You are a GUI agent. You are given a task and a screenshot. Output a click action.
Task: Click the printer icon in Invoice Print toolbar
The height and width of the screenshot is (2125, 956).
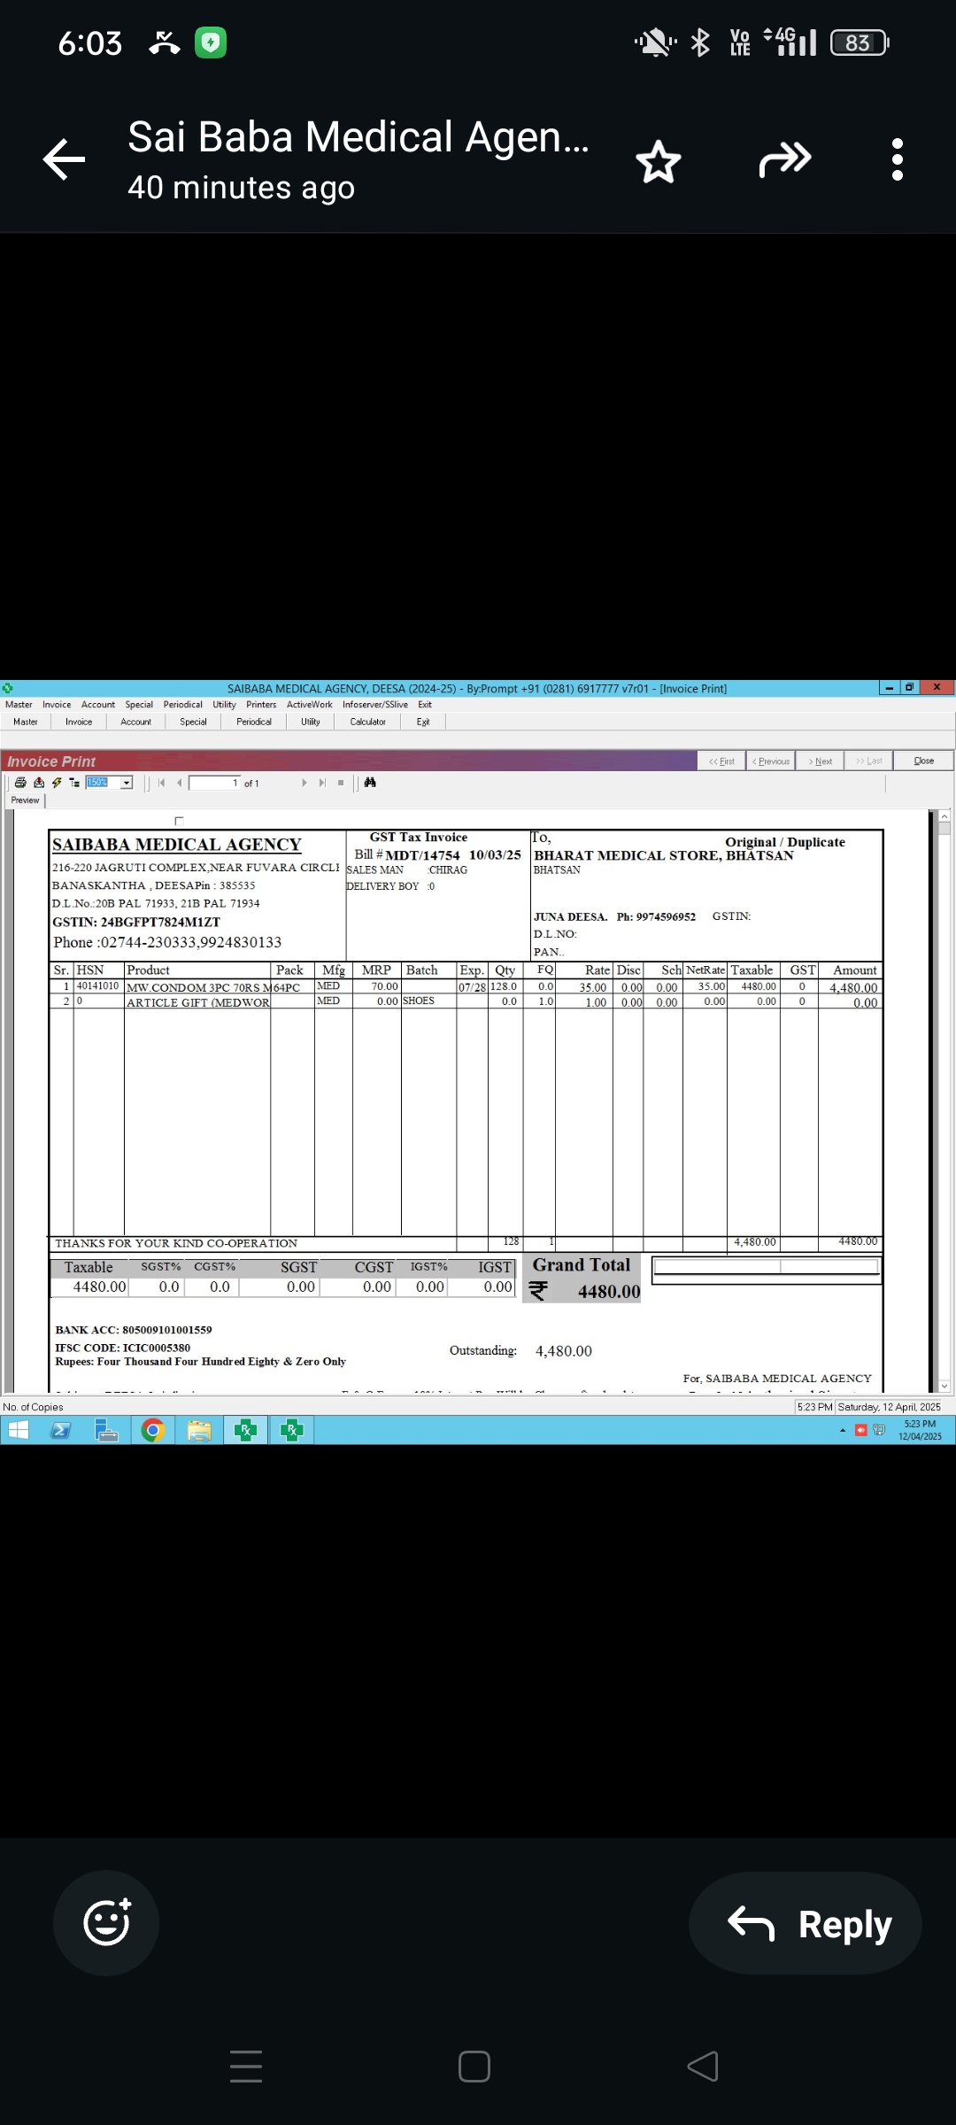(x=20, y=783)
